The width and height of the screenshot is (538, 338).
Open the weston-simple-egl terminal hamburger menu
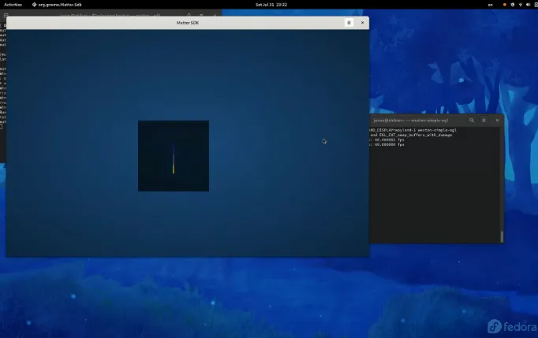484,121
